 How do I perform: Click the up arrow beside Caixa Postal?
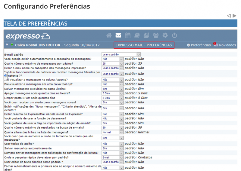click(x=7, y=45)
